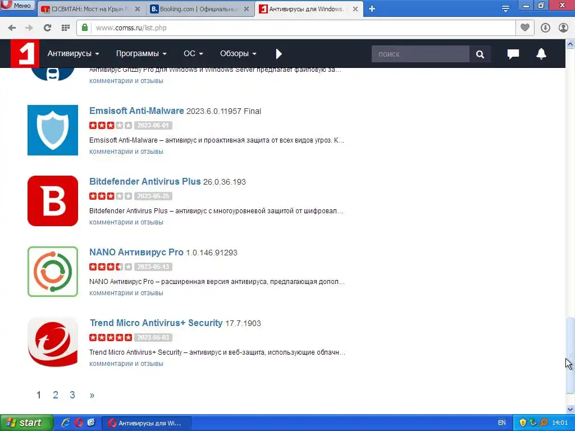Click the Trend Micro five-star rating
The image size is (575, 431).
coord(111,337)
